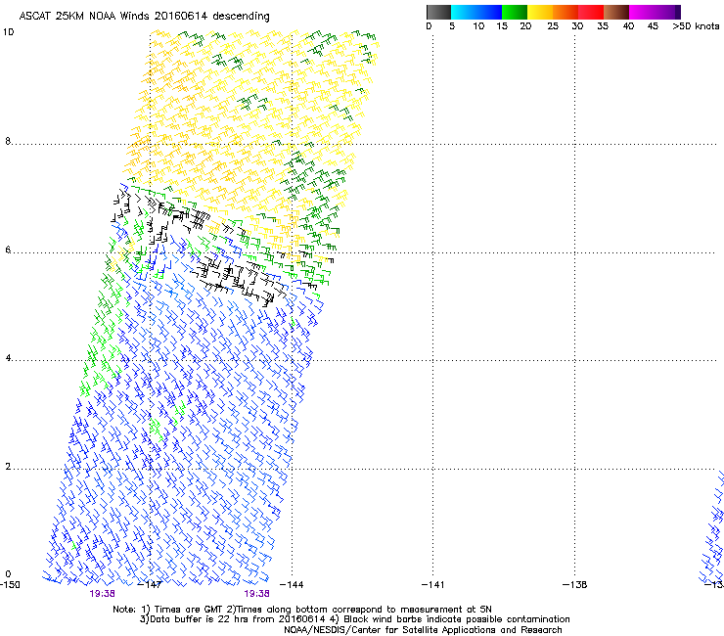Click the blue 10-15 knots color segment
Screen dimensions: 724x636
click(488, 12)
